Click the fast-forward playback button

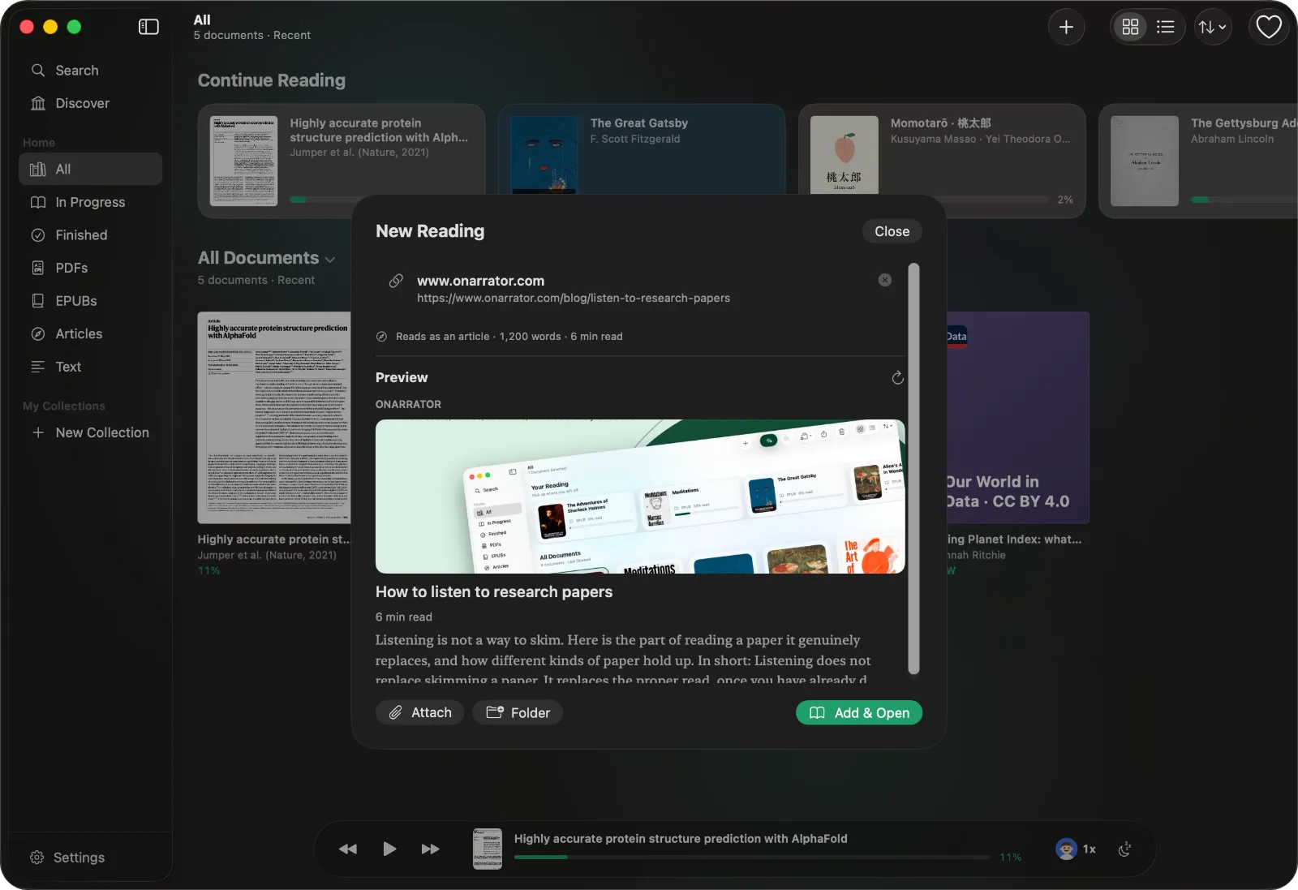tap(431, 849)
